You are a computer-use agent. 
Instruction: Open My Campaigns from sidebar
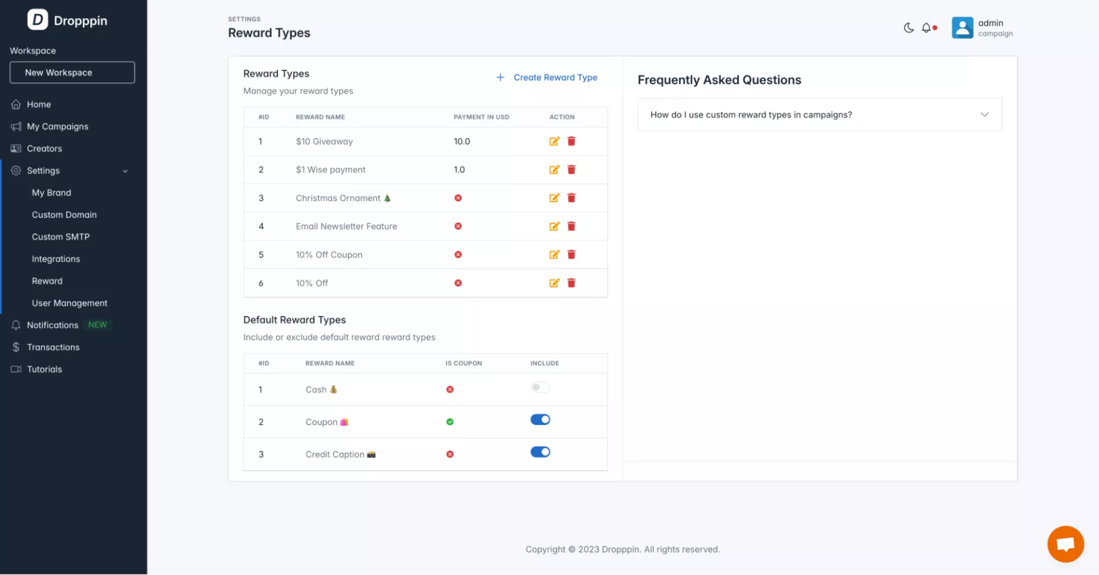[57, 127]
